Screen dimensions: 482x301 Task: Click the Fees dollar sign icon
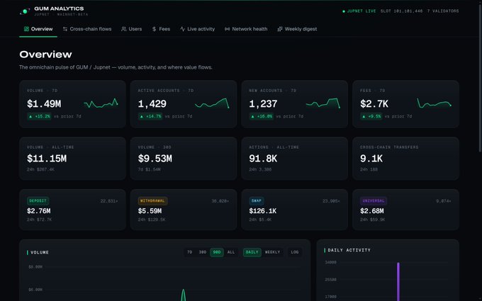click(x=154, y=29)
